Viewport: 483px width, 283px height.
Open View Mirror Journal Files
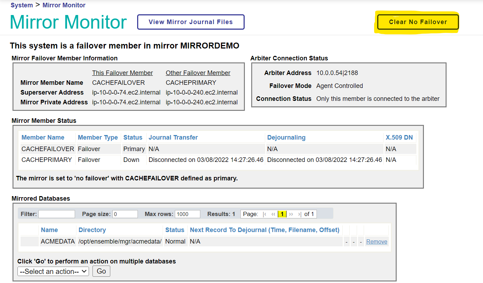click(191, 22)
